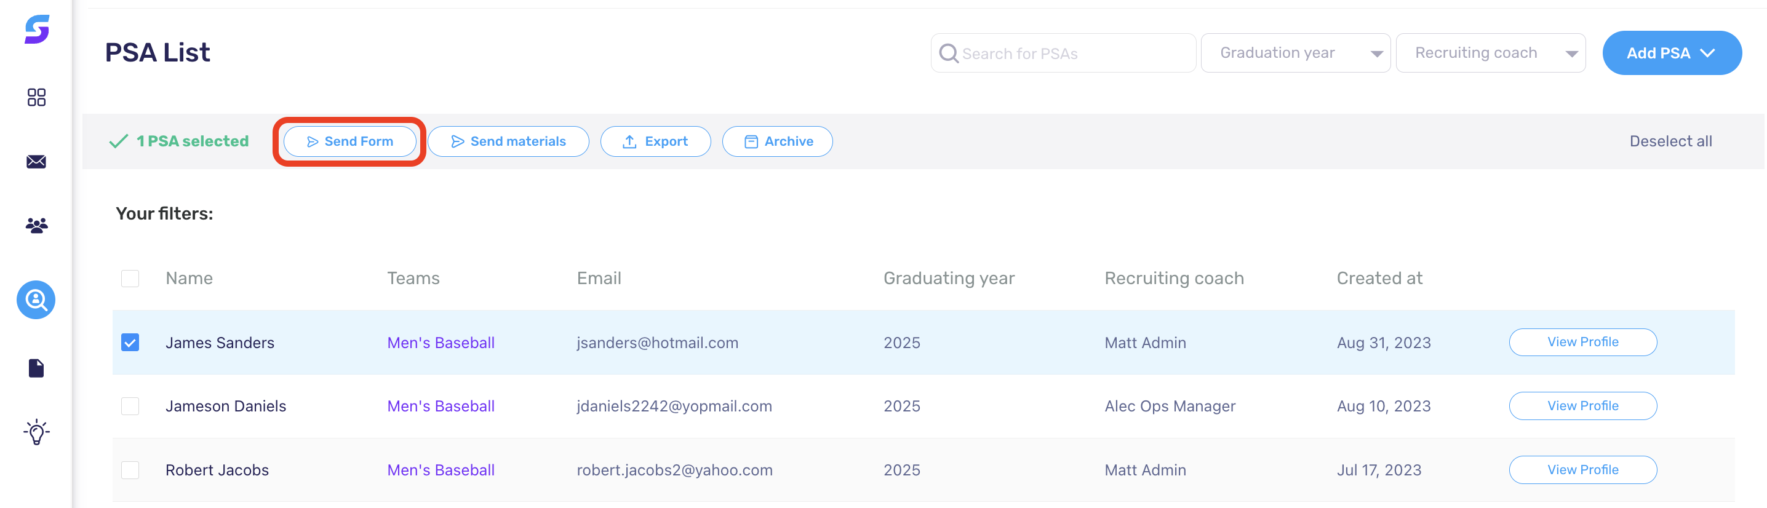The image size is (1767, 508).
Task: Click email jsanders@hotmail.com
Action: coord(657,343)
